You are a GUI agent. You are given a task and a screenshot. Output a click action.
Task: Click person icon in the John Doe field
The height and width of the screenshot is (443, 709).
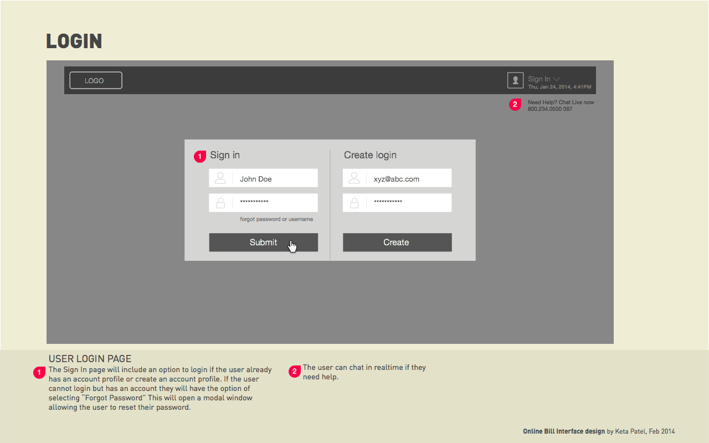220,178
